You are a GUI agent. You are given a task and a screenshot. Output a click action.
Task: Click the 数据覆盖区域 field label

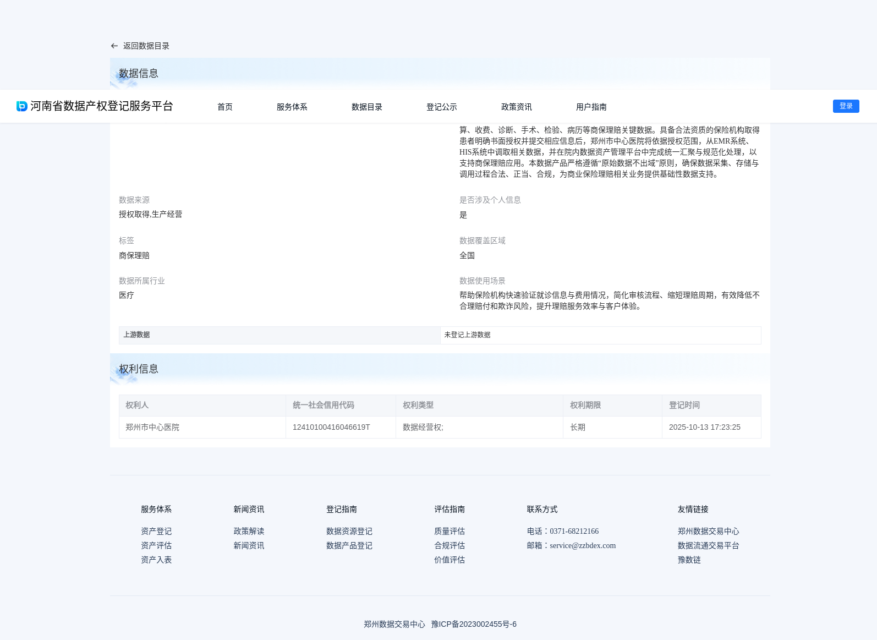pos(483,240)
